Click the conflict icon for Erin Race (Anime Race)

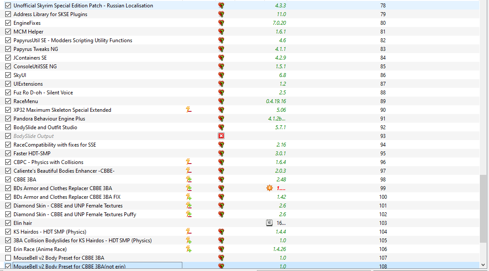189,249
